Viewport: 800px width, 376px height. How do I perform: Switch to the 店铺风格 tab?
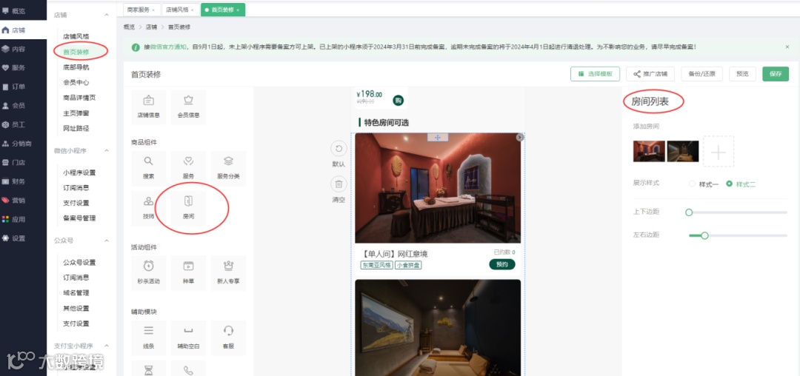click(180, 10)
